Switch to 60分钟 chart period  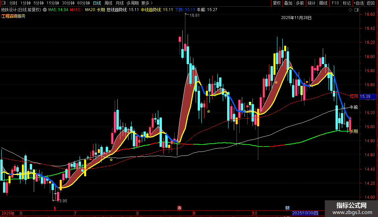tap(83, 3)
